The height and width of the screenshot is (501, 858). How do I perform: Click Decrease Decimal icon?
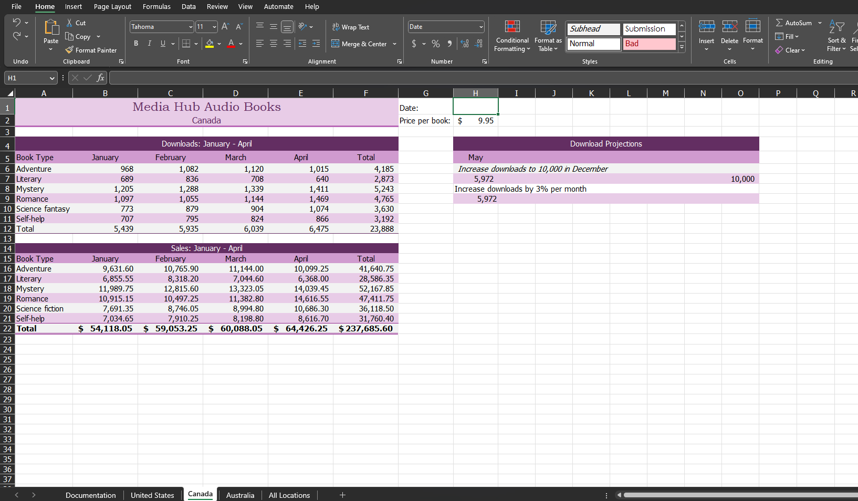[x=478, y=44]
